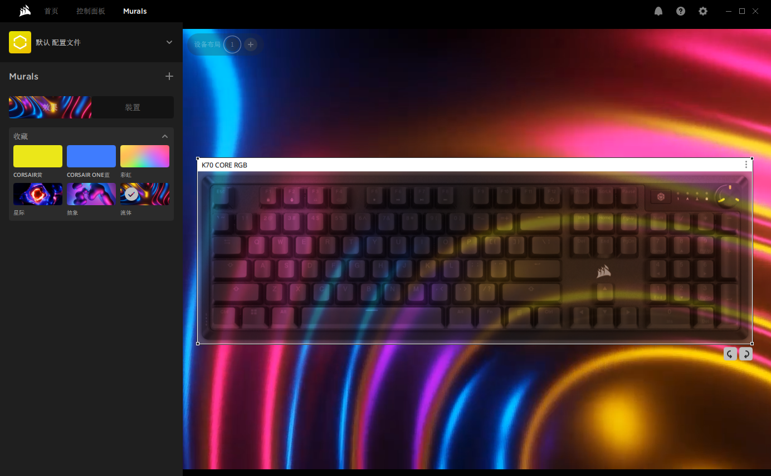Add a new mural with plus icon
Screen dimensions: 771x476
coord(169,76)
